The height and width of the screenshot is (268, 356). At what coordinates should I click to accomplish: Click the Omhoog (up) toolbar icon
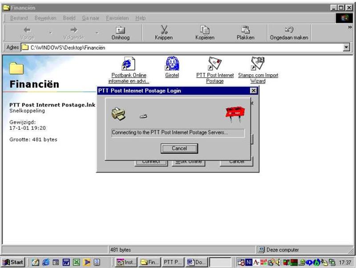120,30
